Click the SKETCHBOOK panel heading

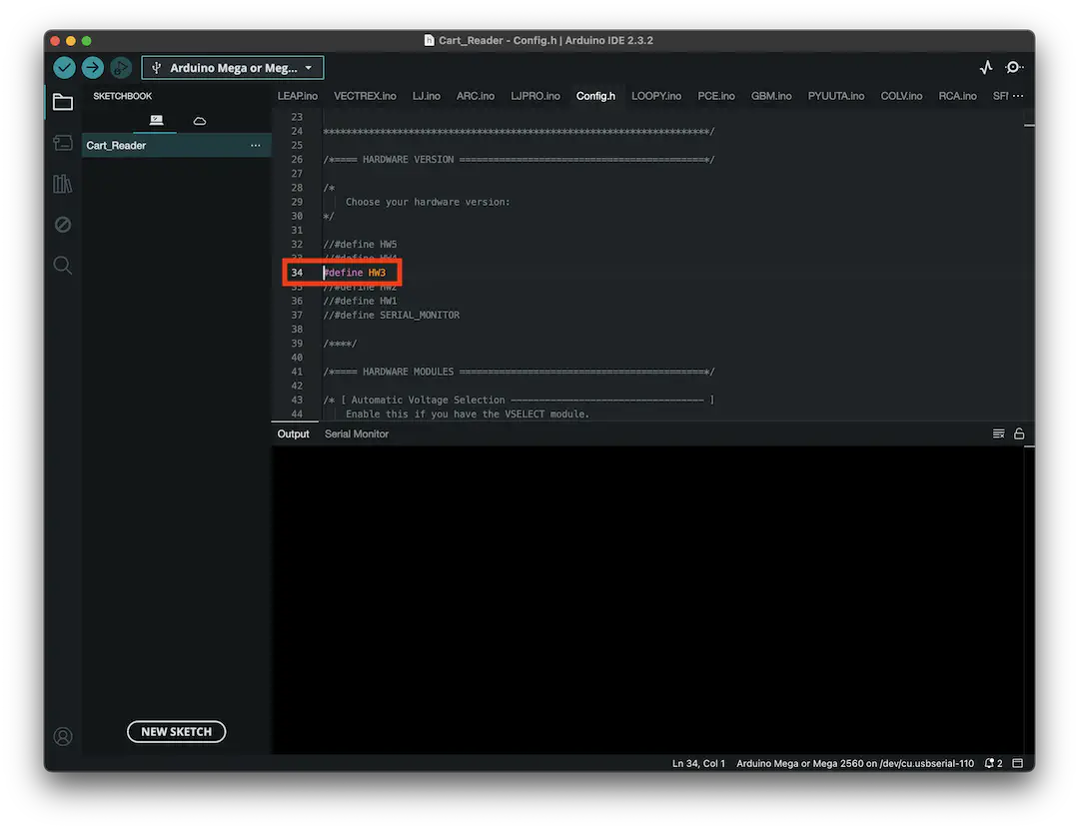pos(123,96)
